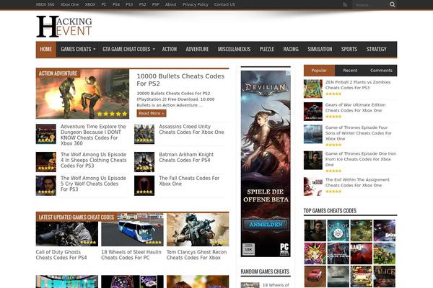433x288 pixels.
Task: Open the Sports category menu
Action: [x=349, y=50]
